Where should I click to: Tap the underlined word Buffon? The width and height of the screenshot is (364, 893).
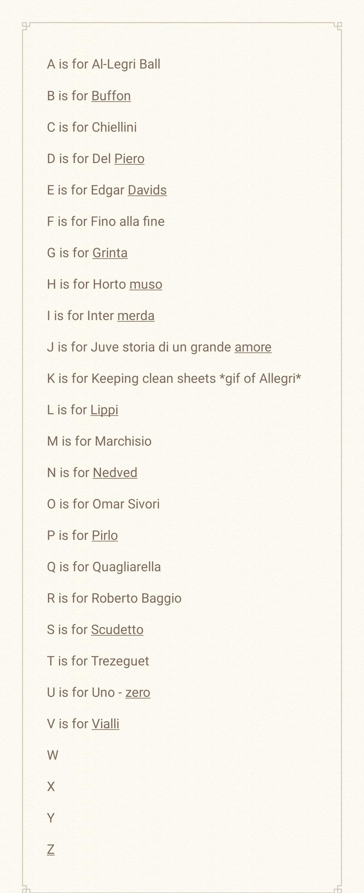[111, 96]
